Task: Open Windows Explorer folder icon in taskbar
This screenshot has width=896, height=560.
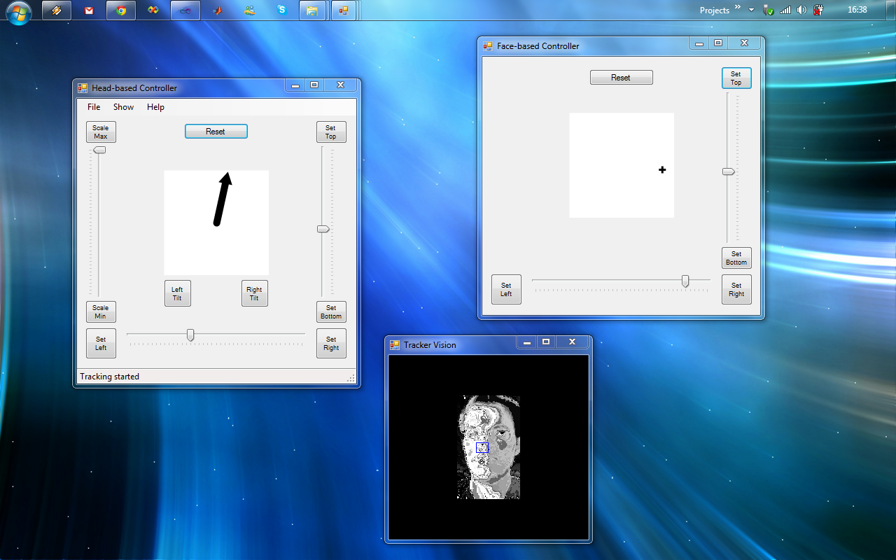Action: (x=312, y=10)
